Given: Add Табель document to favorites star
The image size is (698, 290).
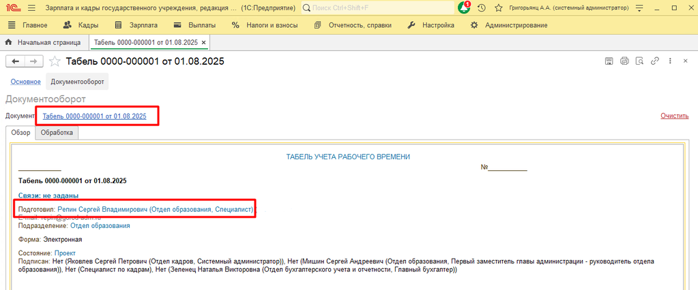Looking at the screenshot, I should (x=55, y=61).
